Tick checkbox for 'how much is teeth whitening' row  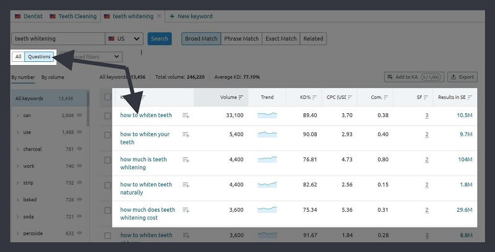[108, 160]
